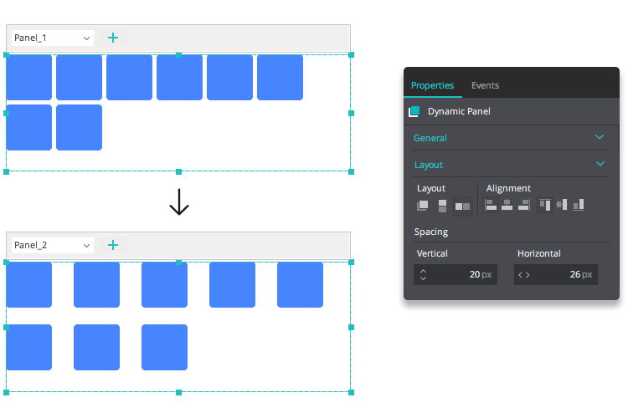Open the General section header
The width and height of the screenshot is (628, 418).
(430, 138)
